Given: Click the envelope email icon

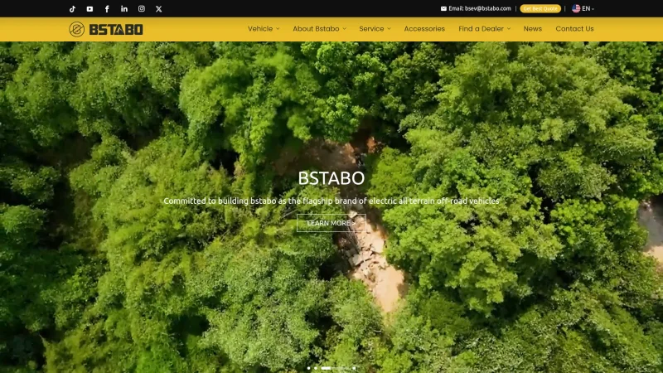Looking at the screenshot, I should pyautogui.click(x=443, y=8).
